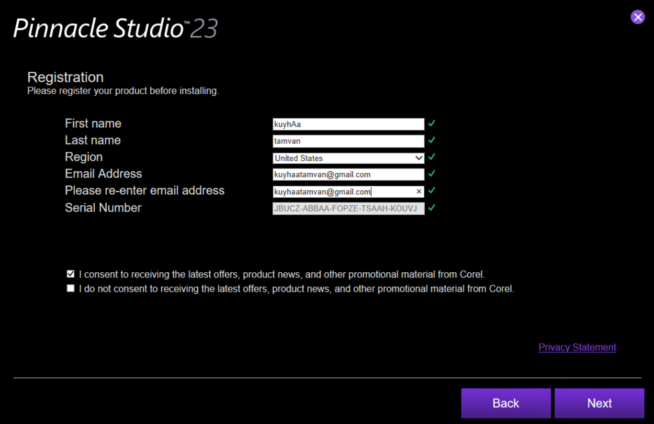654x424 pixels.
Task: Click the Pinnacle Studio 23 logo
Action: [x=116, y=29]
